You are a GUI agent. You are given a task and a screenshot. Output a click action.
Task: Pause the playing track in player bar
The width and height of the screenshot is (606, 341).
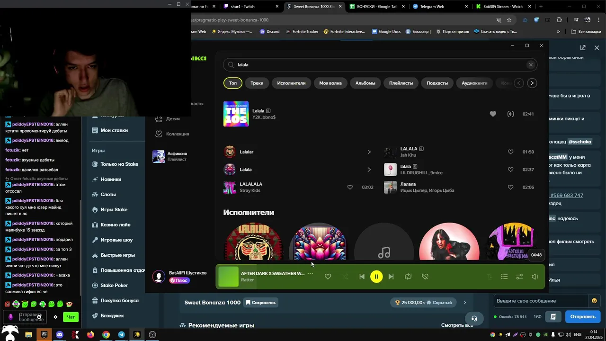[376, 277]
